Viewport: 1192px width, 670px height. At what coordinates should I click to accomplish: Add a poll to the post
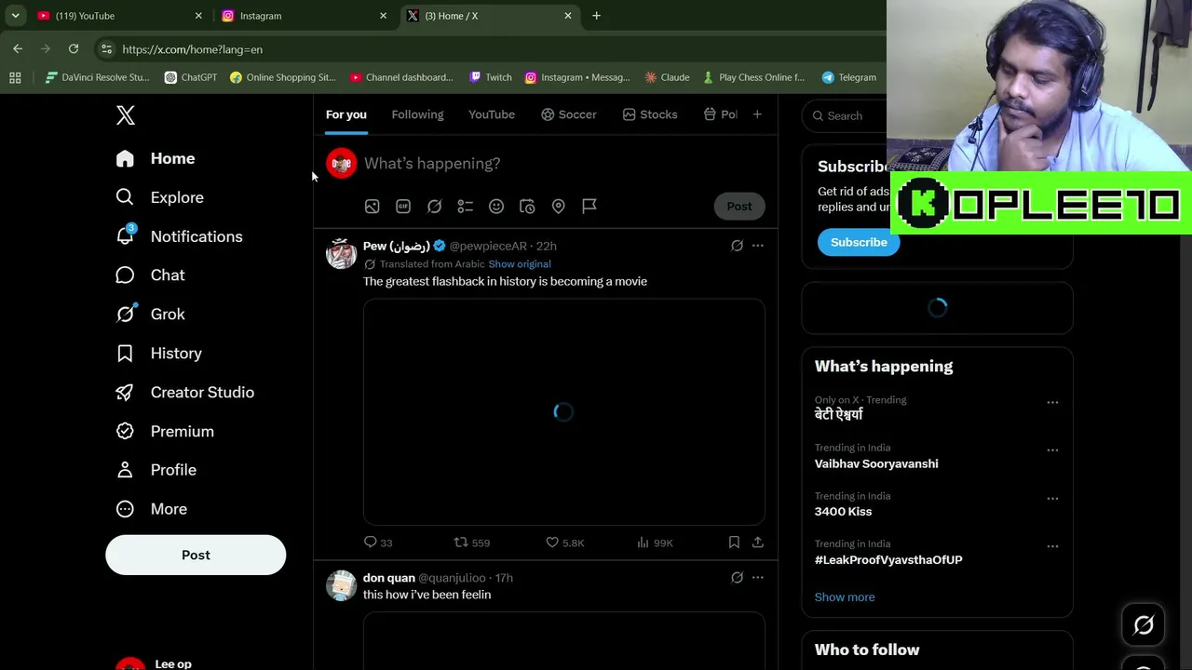tap(466, 207)
